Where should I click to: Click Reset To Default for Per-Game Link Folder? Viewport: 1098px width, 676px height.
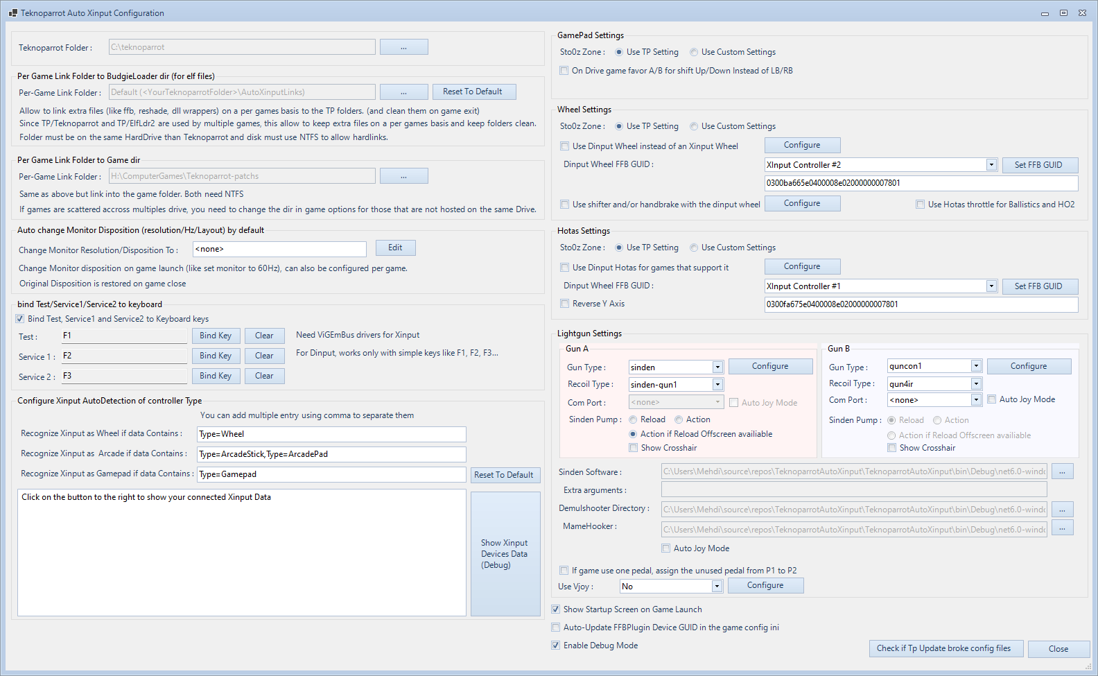pyautogui.click(x=474, y=92)
